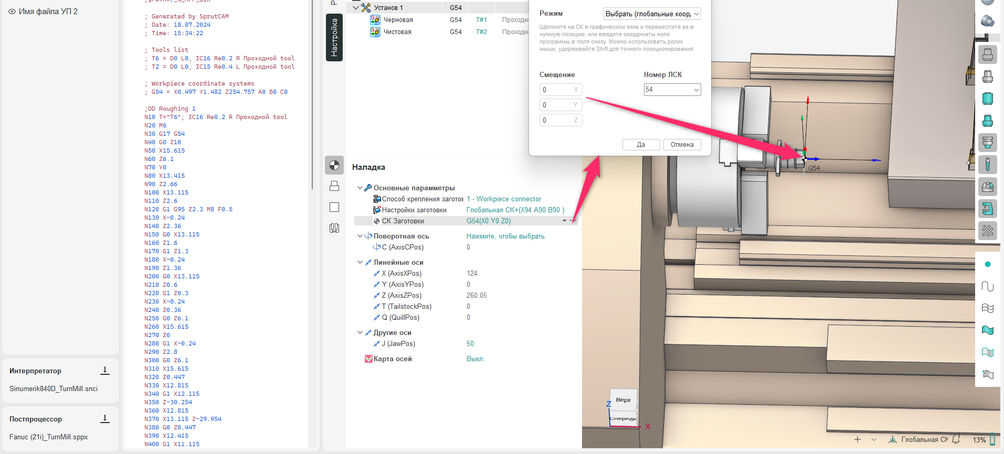Screen dimensions: 1004x454
Task: Click the milling tool visibility icon
Action: point(987,165)
